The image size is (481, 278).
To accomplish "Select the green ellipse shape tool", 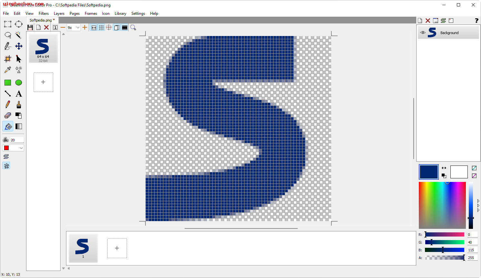I will pyautogui.click(x=19, y=83).
